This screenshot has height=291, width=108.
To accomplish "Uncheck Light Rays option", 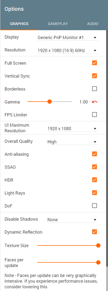I will point(95,193).
